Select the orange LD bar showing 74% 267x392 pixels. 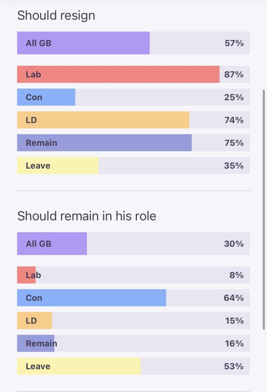103,120
